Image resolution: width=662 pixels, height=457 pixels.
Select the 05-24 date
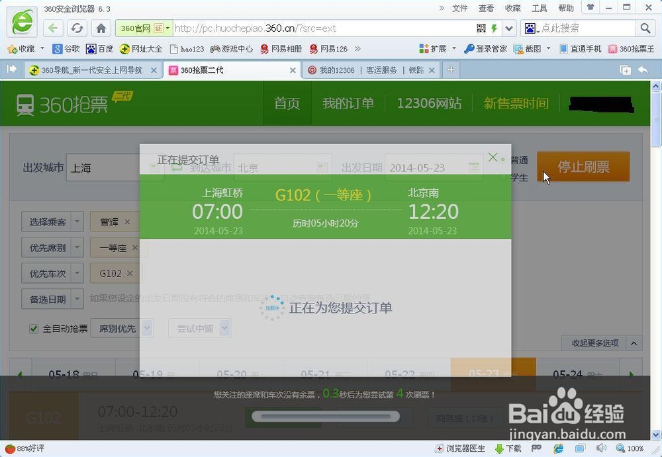pyautogui.click(x=577, y=374)
